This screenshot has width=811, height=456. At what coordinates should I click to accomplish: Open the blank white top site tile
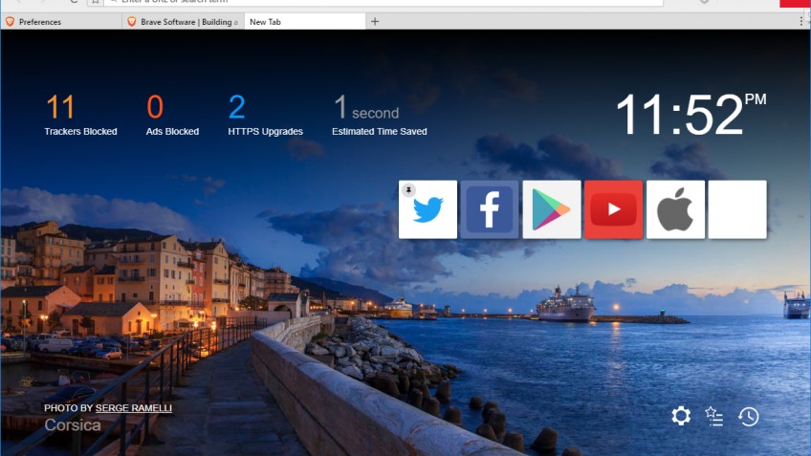(737, 209)
